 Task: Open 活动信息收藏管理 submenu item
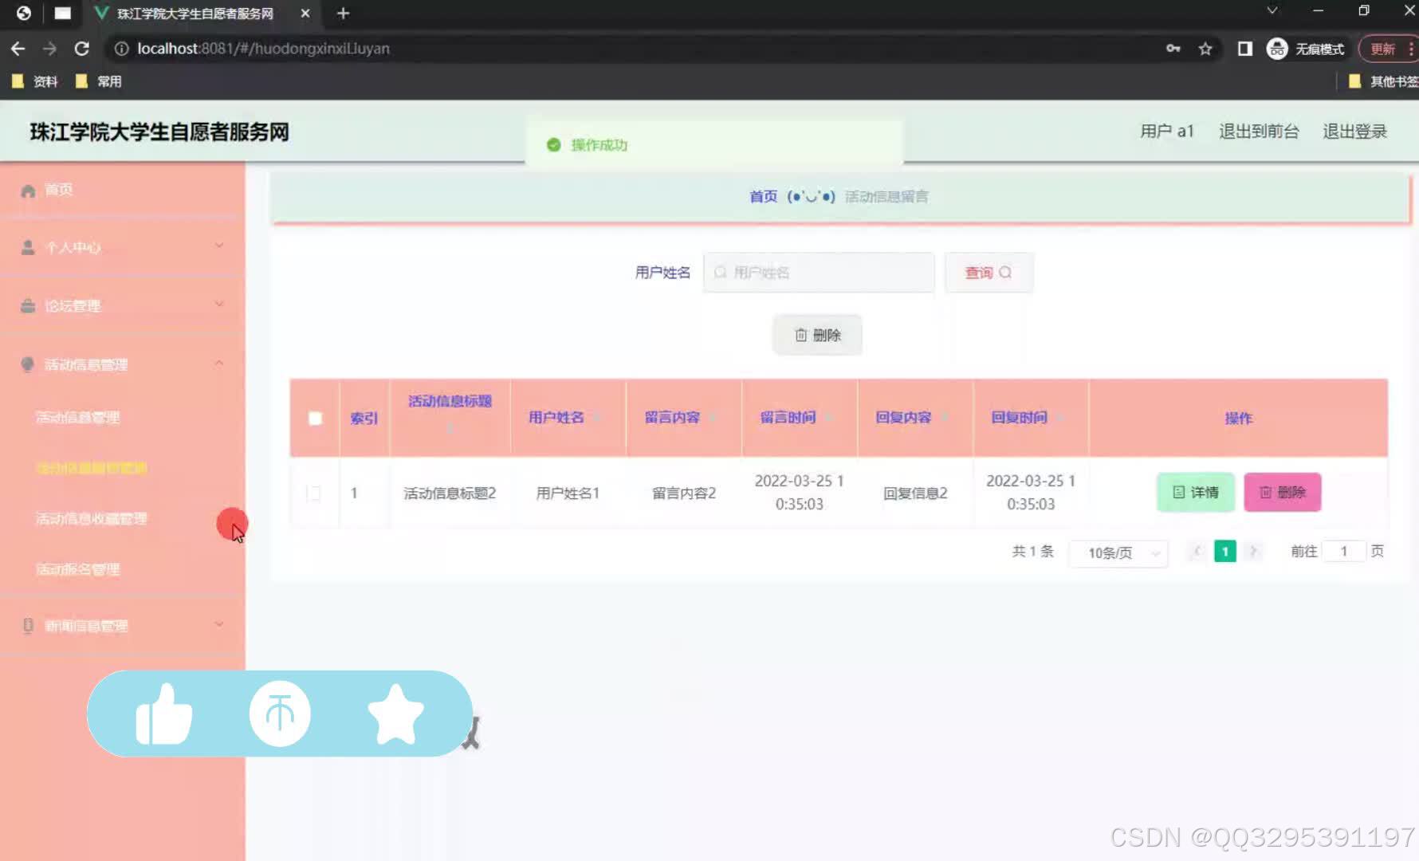(92, 519)
